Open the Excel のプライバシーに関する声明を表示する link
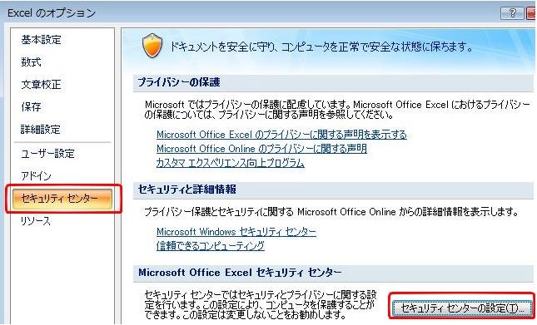This screenshot has width=537, height=325. coord(281,135)
